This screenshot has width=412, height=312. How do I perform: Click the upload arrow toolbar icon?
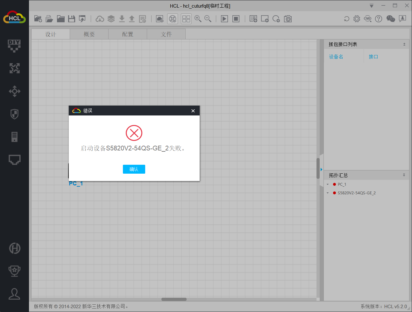point(132,19)
